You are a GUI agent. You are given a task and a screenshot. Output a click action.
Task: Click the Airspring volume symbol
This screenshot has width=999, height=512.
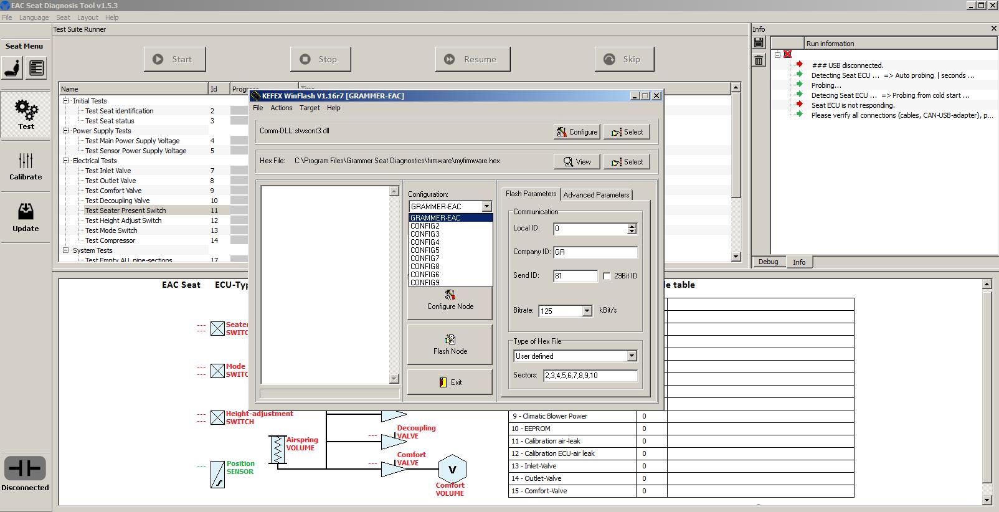click(x=277, y=450)
